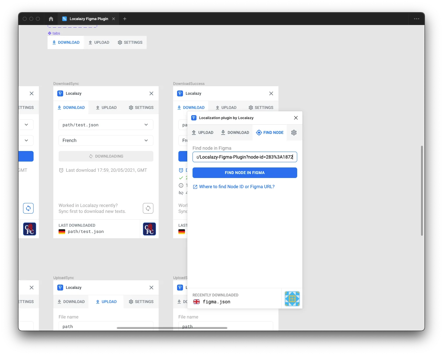Click the geometric avatar in plugin window
Screen dimensions: 443x355
pyautogui.click(x=292, y=299)
